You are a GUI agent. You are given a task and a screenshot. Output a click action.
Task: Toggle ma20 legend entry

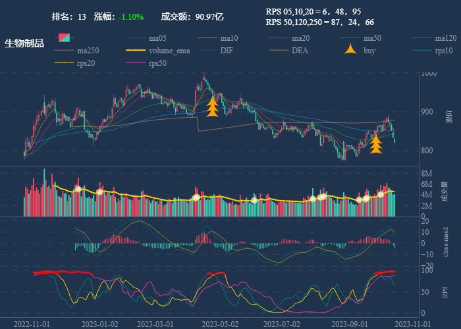pyautogui.click(x=289, y=38)
